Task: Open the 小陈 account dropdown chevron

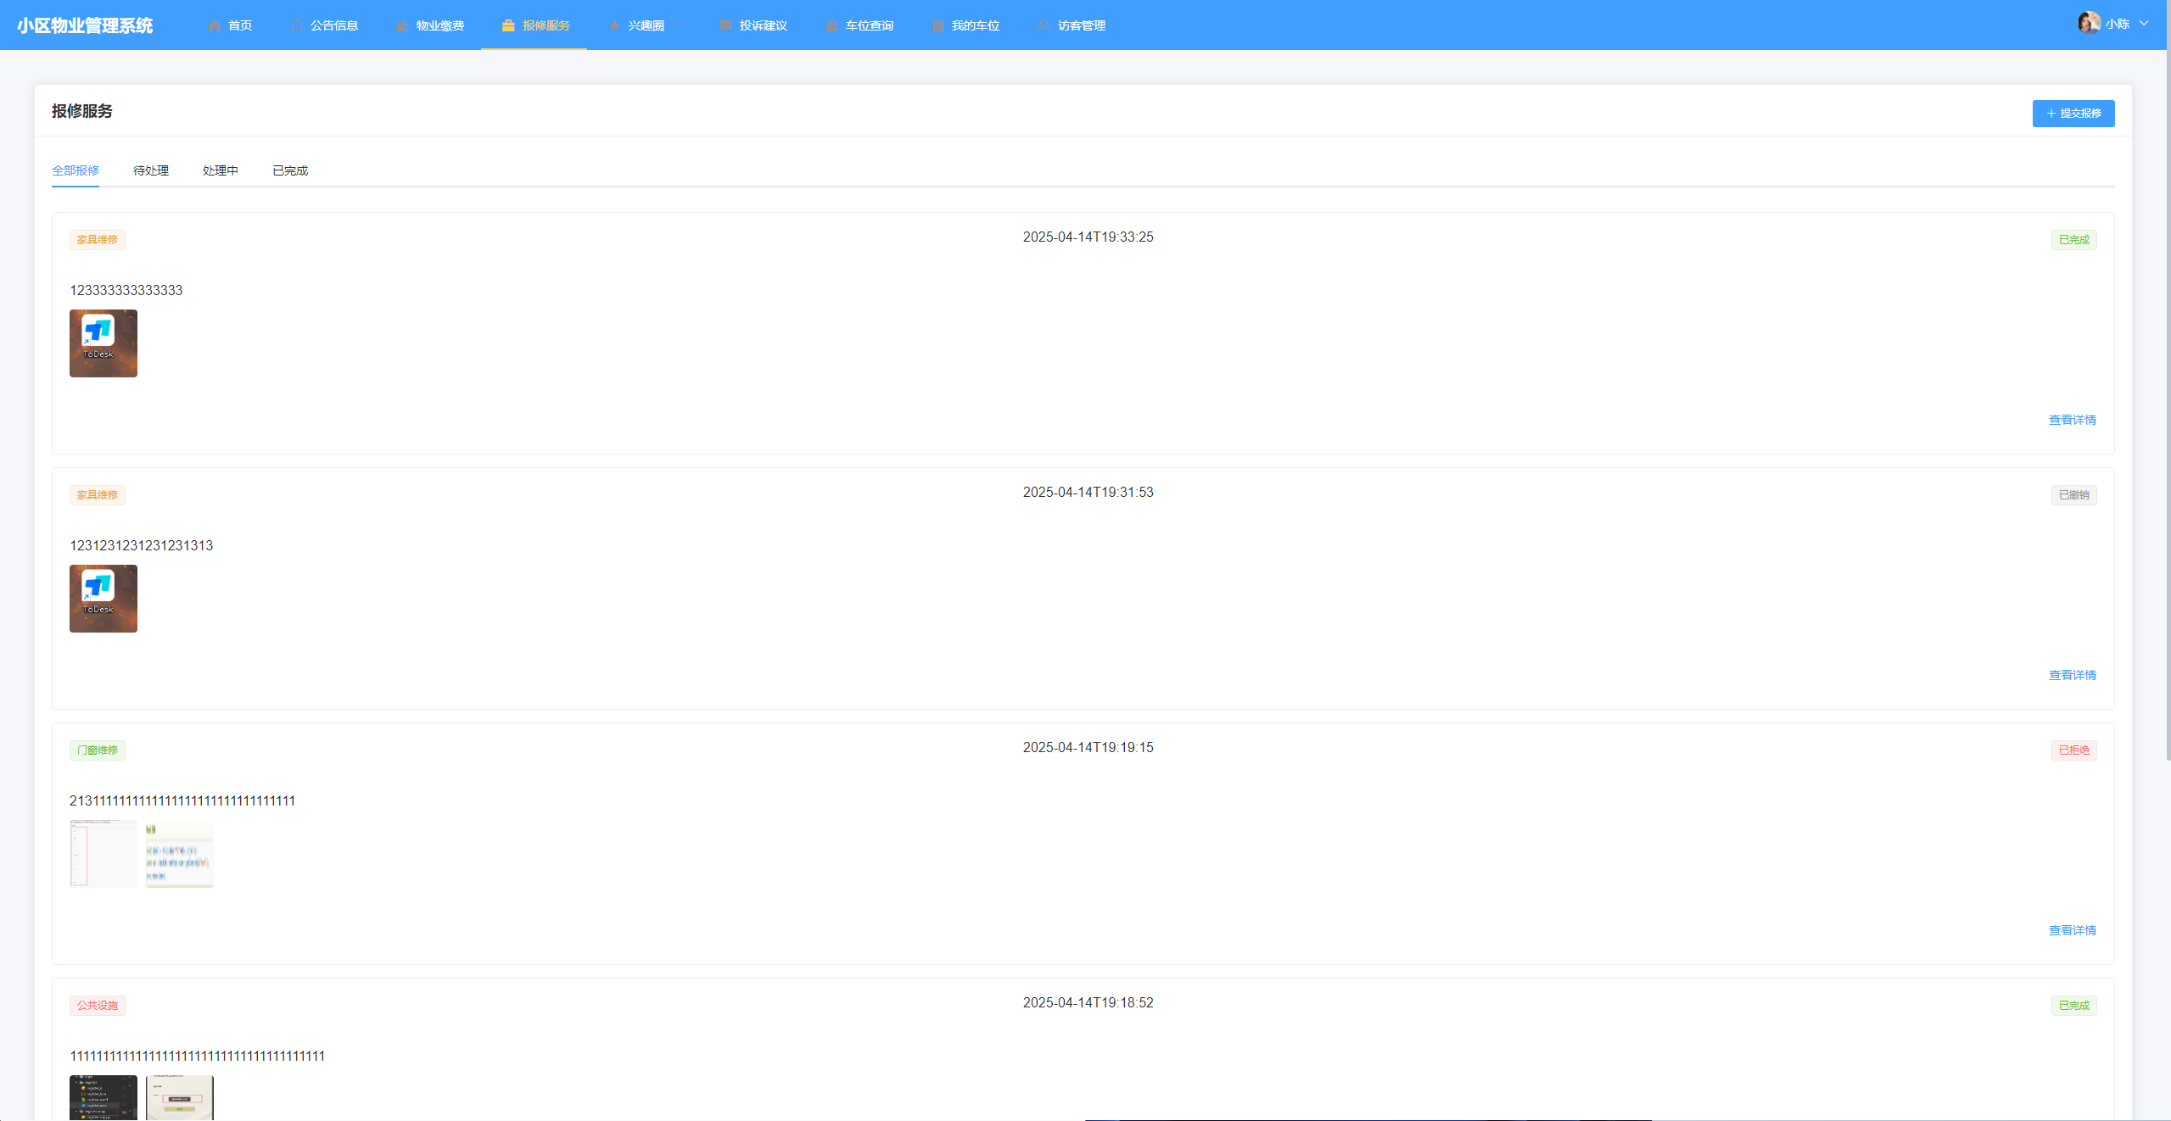Action: [x=2144, y=24]
